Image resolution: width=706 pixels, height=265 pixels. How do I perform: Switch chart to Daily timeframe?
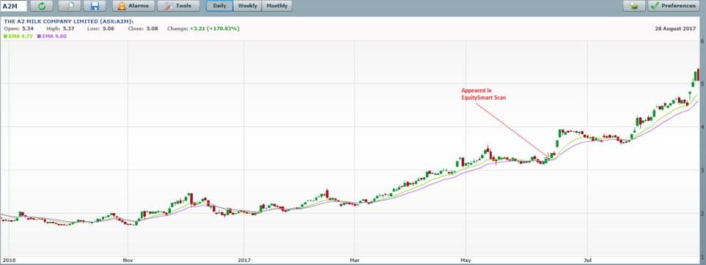tap(220, 6)
